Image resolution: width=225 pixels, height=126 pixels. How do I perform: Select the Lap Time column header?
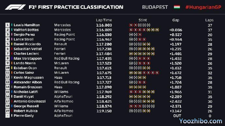[104, 20]
